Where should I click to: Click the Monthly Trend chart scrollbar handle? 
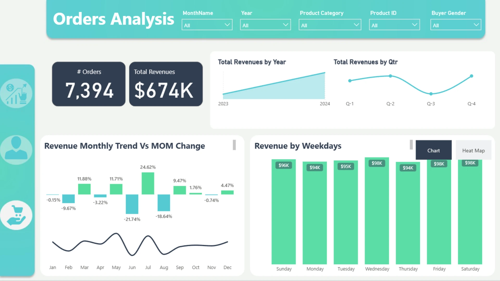tap(234, 145)
